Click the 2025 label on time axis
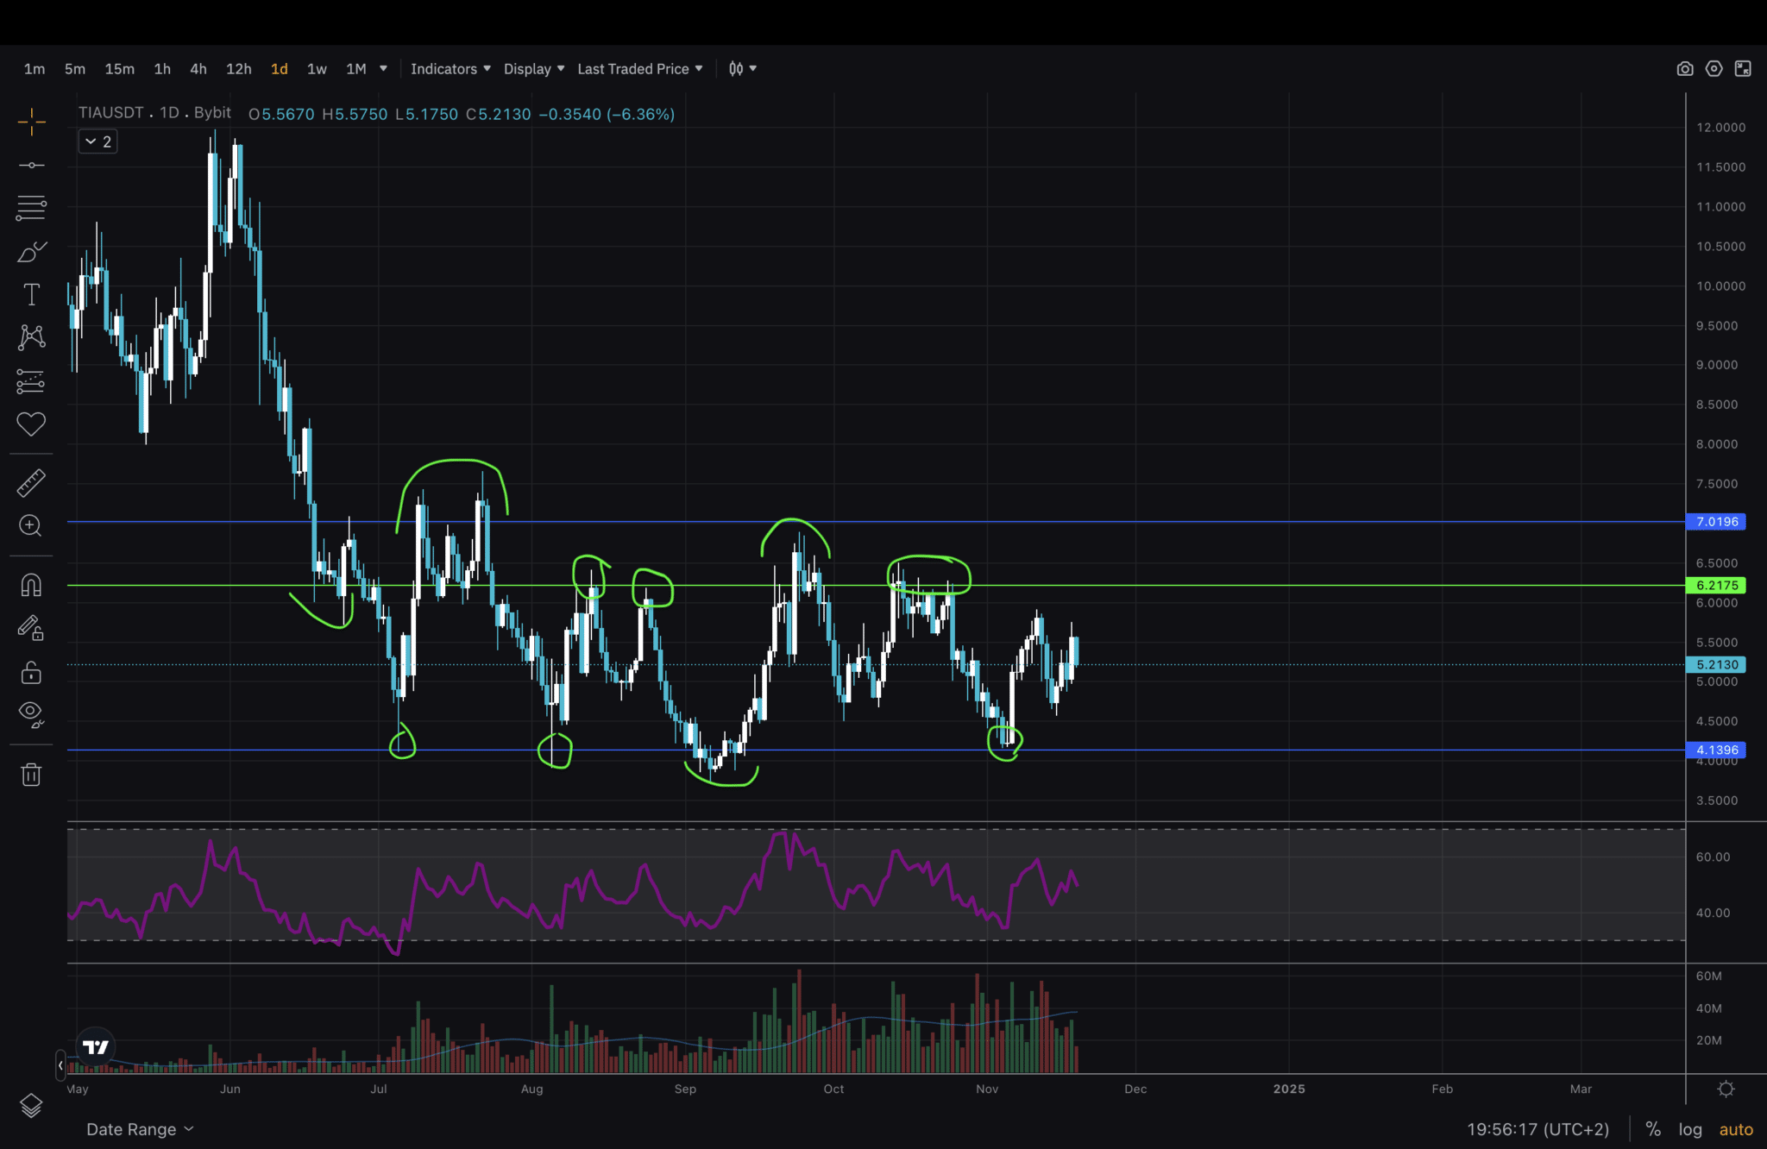Viewport: 1767px width, 1149px height. point(1289,1089)
